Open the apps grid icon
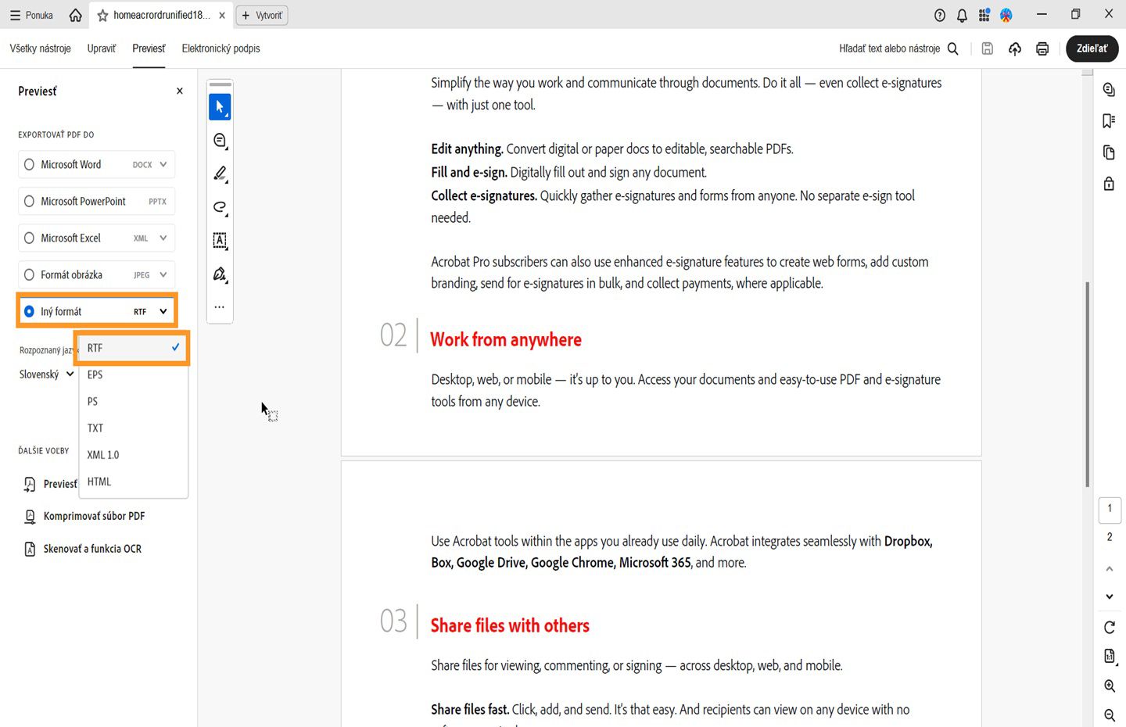1126x727 pixels. click(984, 15)
